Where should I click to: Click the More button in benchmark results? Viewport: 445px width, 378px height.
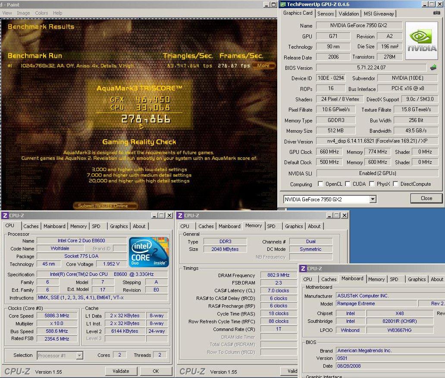(x=263, y=66)
